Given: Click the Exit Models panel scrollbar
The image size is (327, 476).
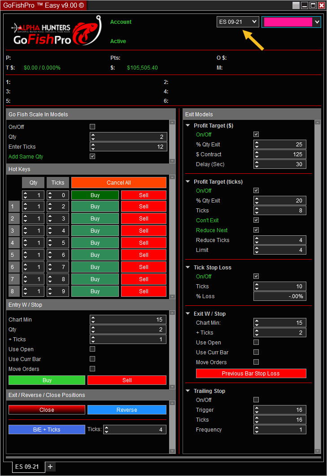Looking at the screenshot, I should (318, 287).
